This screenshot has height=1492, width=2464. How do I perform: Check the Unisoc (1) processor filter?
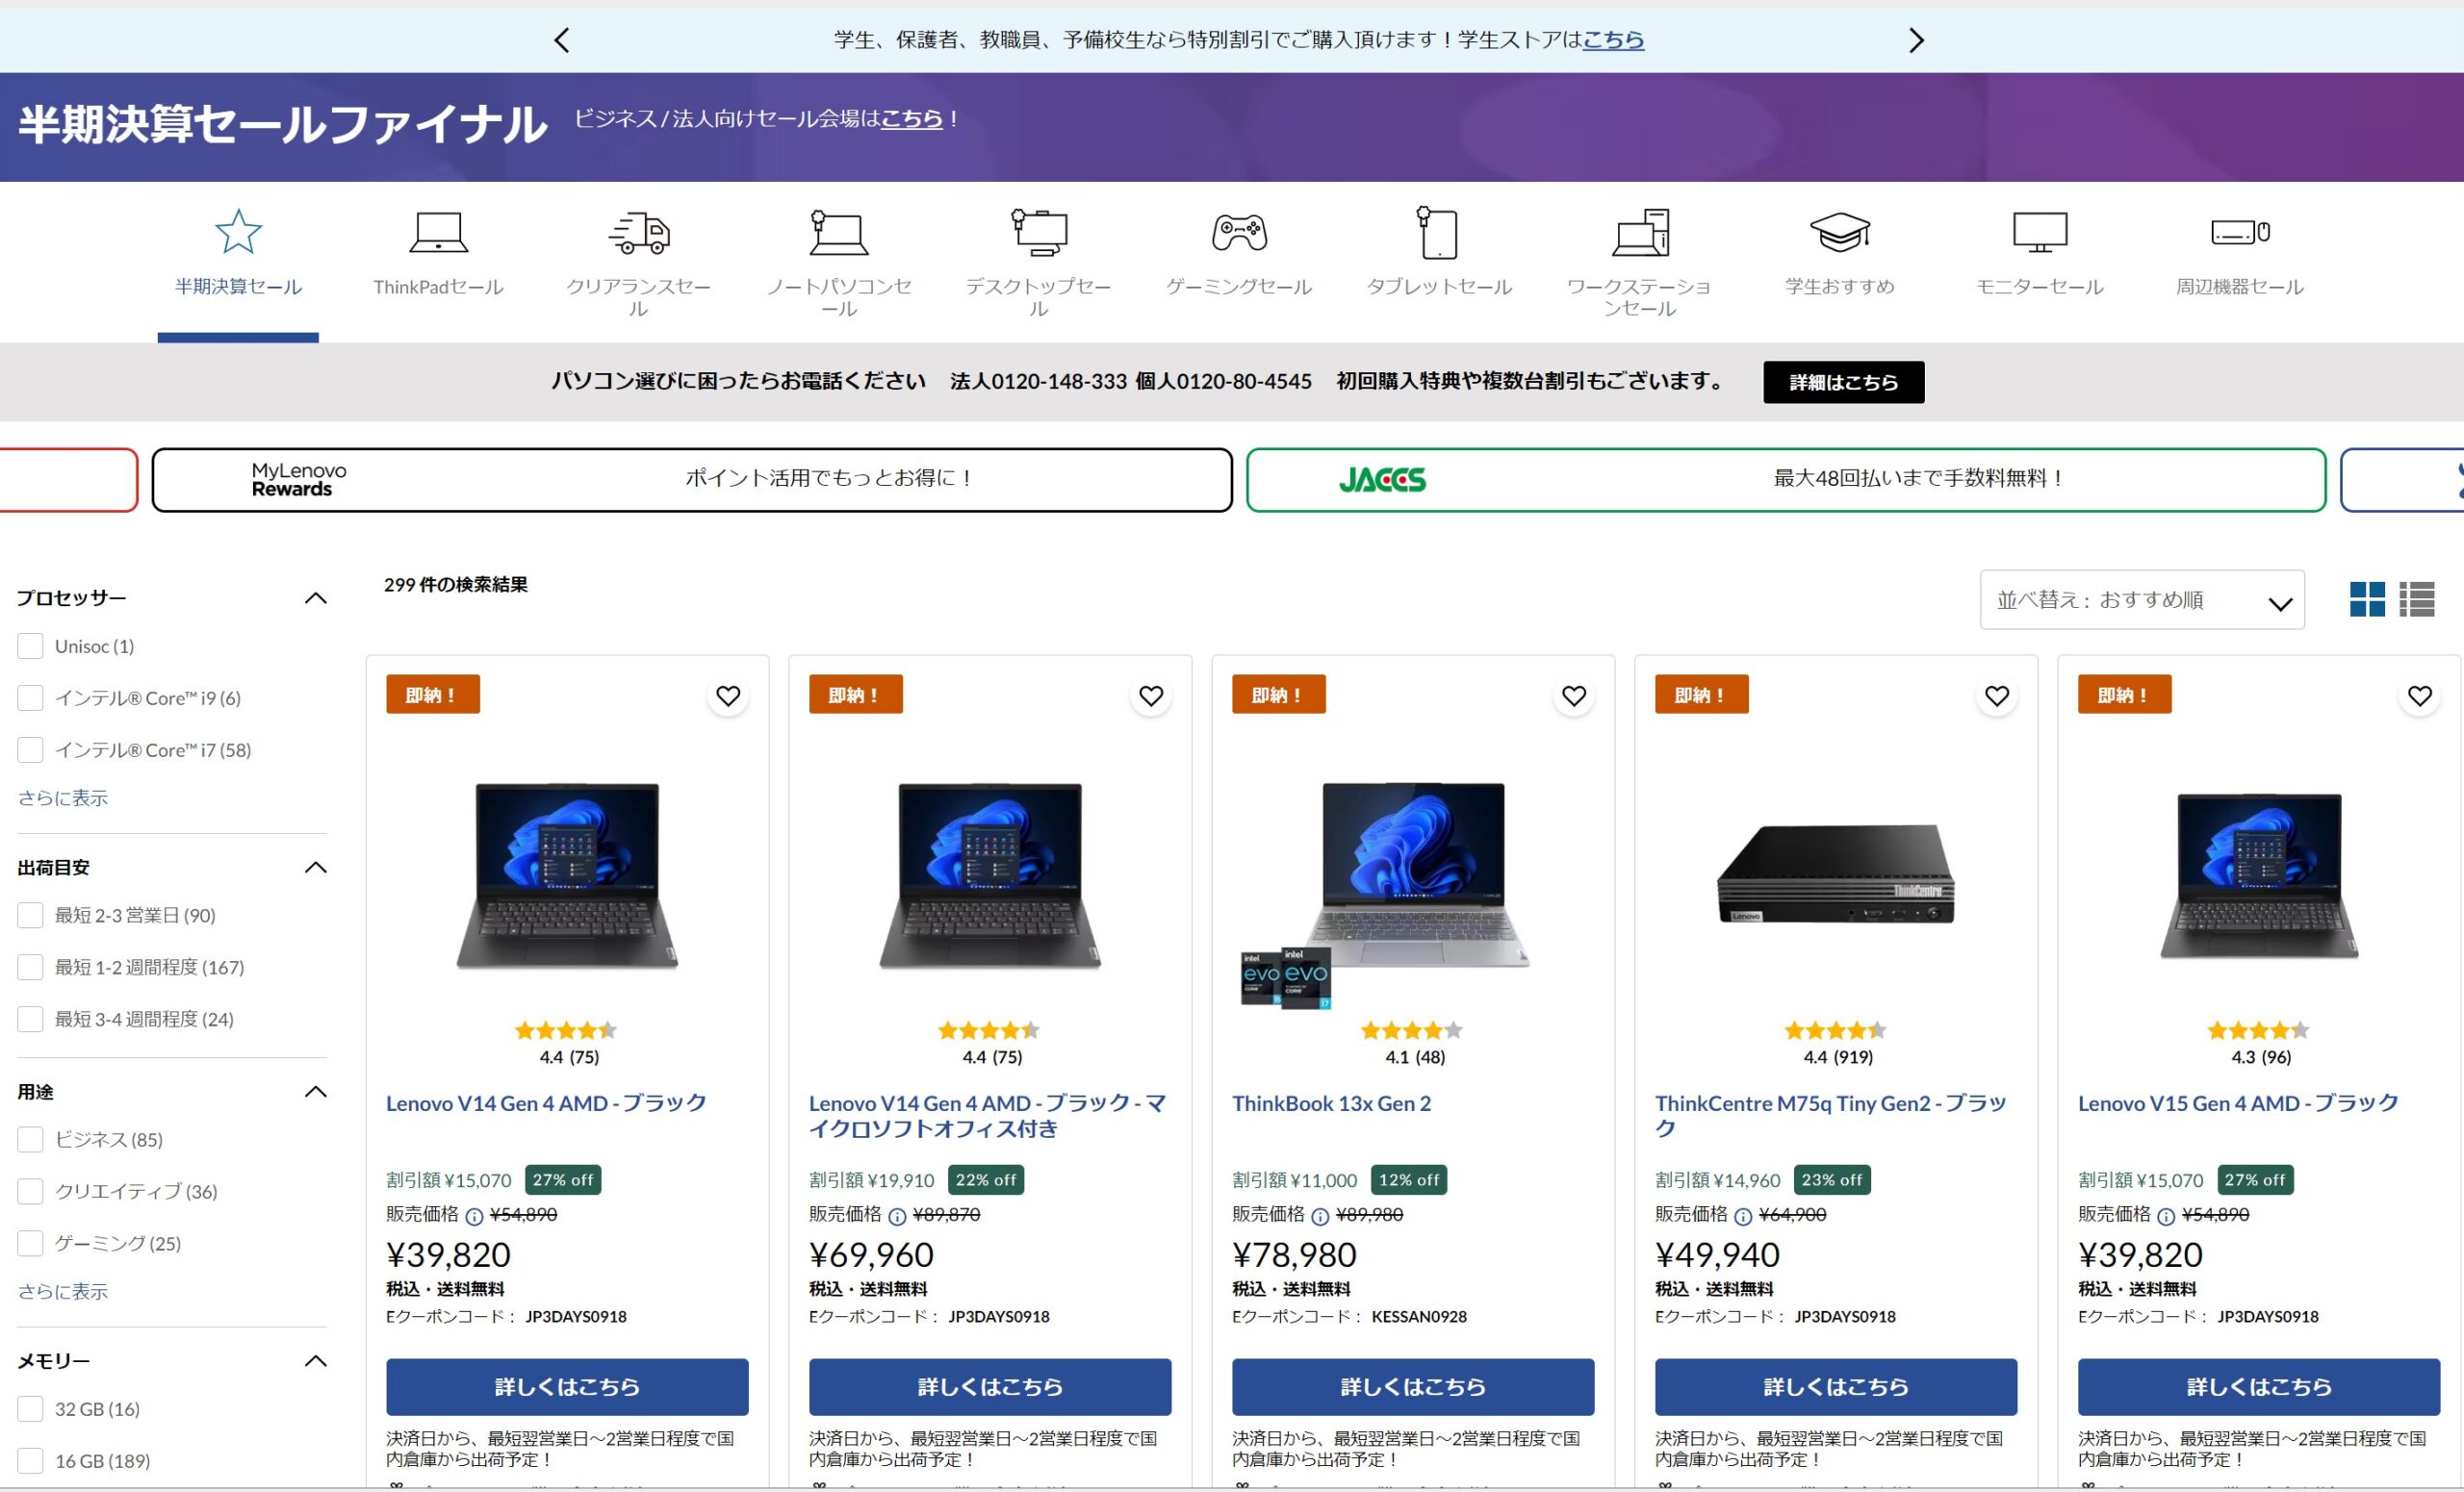(x=30, y=645)
